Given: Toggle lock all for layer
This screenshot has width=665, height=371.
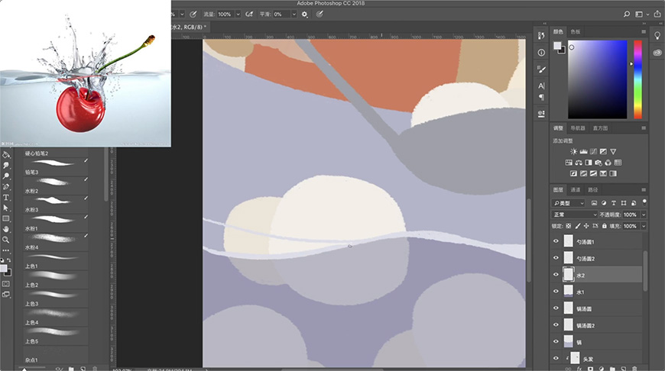Looking at the screenshot, I should point(604,226).
